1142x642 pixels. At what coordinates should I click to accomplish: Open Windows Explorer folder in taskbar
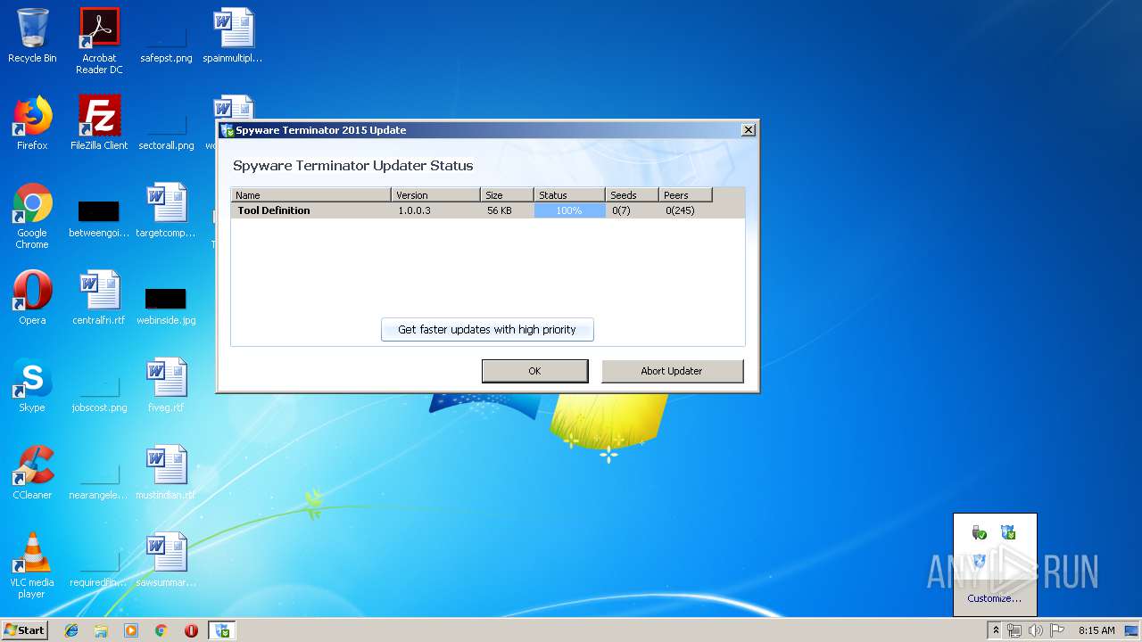[x=101, y=630]
